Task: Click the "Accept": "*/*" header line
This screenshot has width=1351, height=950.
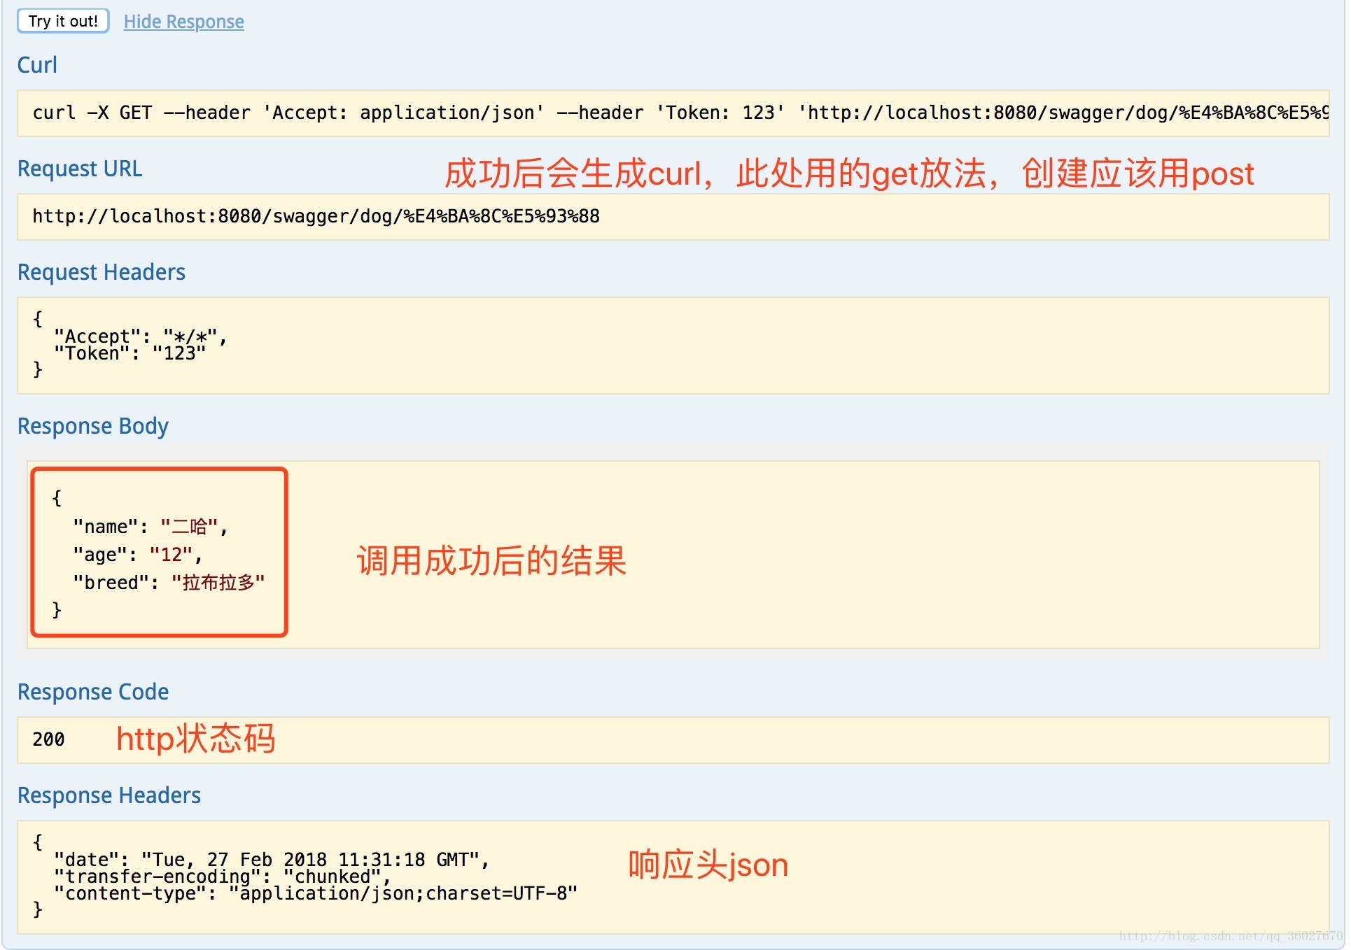Action: 141,336
